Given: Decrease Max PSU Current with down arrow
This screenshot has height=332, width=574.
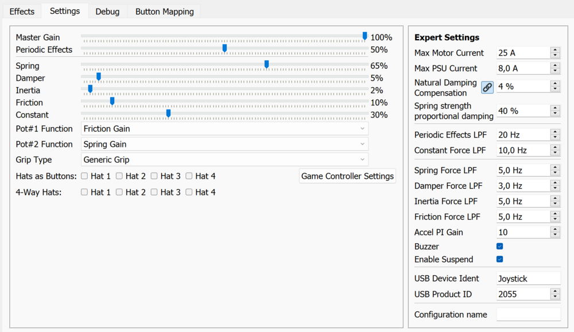Looking at the screenshot, I should [555, 71].
